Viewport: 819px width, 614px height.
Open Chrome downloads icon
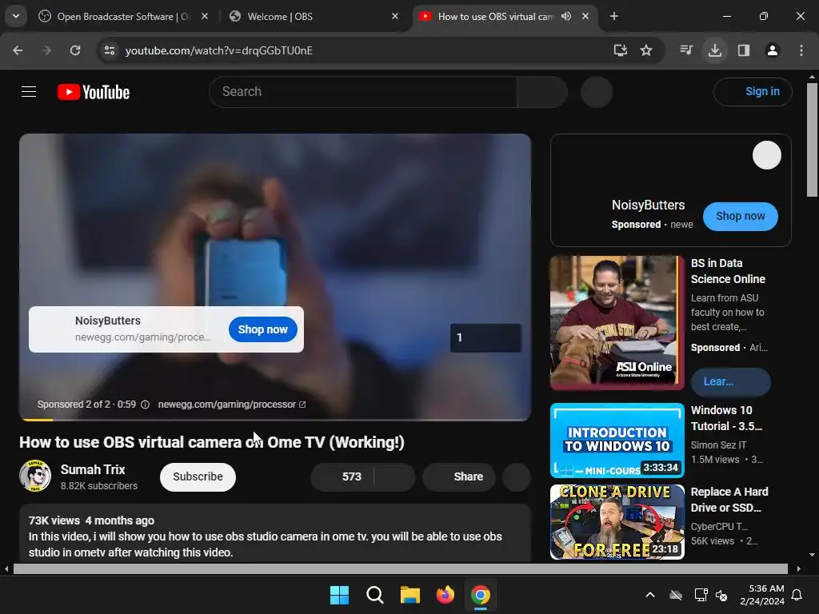[x=715, y=50]
